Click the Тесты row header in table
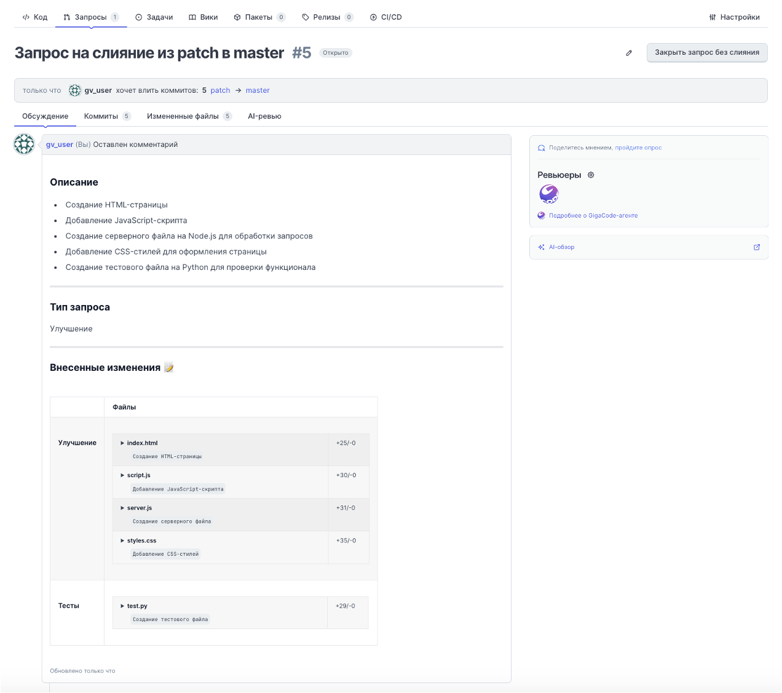The height and width of the screenshot is (693, 782). 69,606
